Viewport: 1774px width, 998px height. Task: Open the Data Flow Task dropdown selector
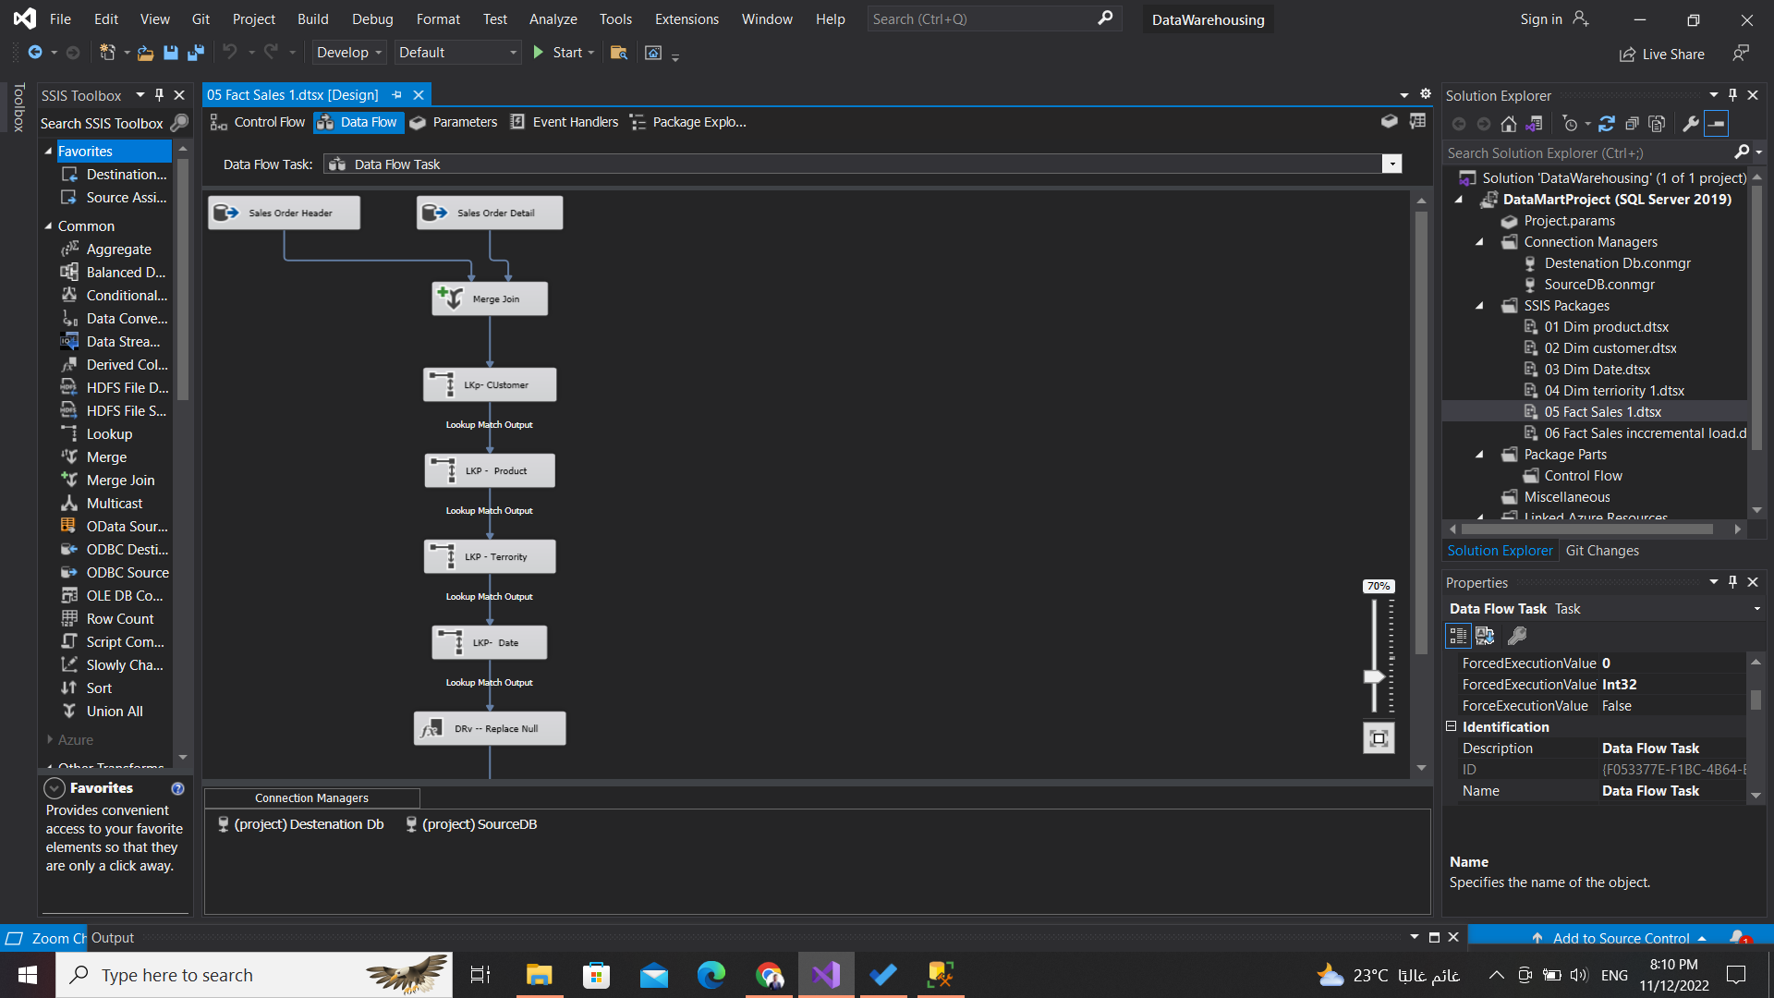tap(1391, 164)
